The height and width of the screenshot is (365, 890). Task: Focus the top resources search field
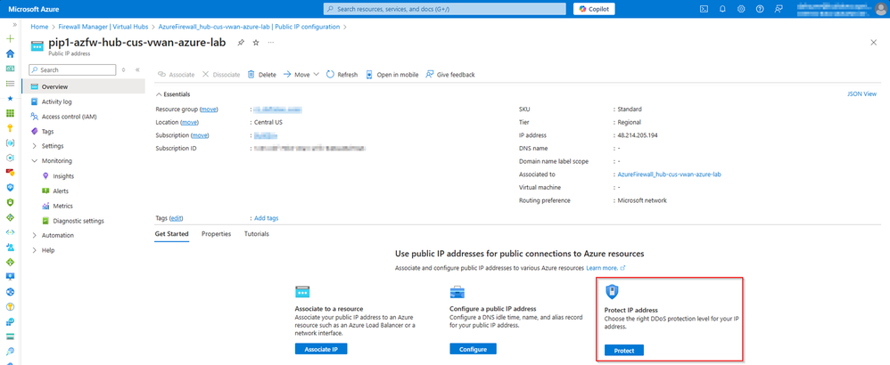[x=444, y=9]
